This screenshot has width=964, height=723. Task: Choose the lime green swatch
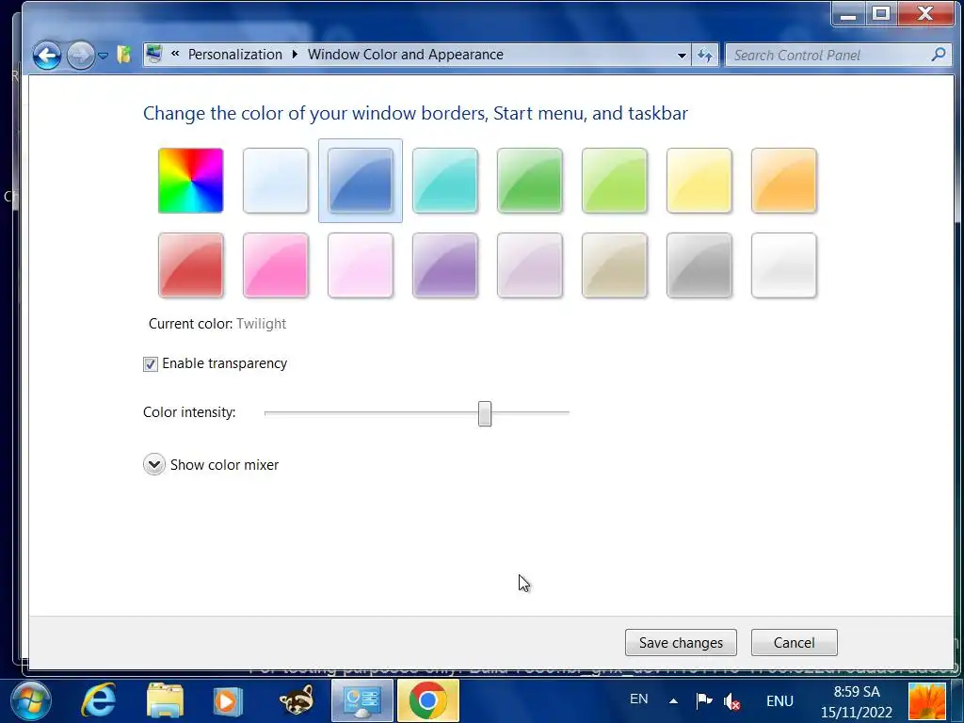pyautogui.click(x=615, y=181)
